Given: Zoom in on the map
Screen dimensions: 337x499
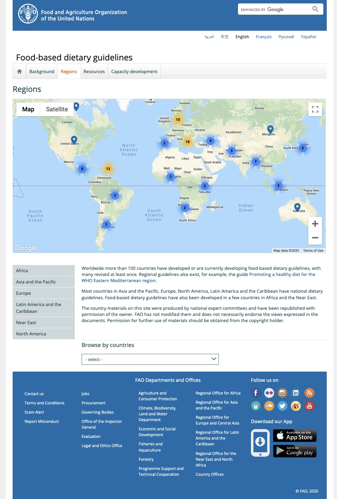Looking at the screenshot, I should pyautogui.click(x=315, y=224).
